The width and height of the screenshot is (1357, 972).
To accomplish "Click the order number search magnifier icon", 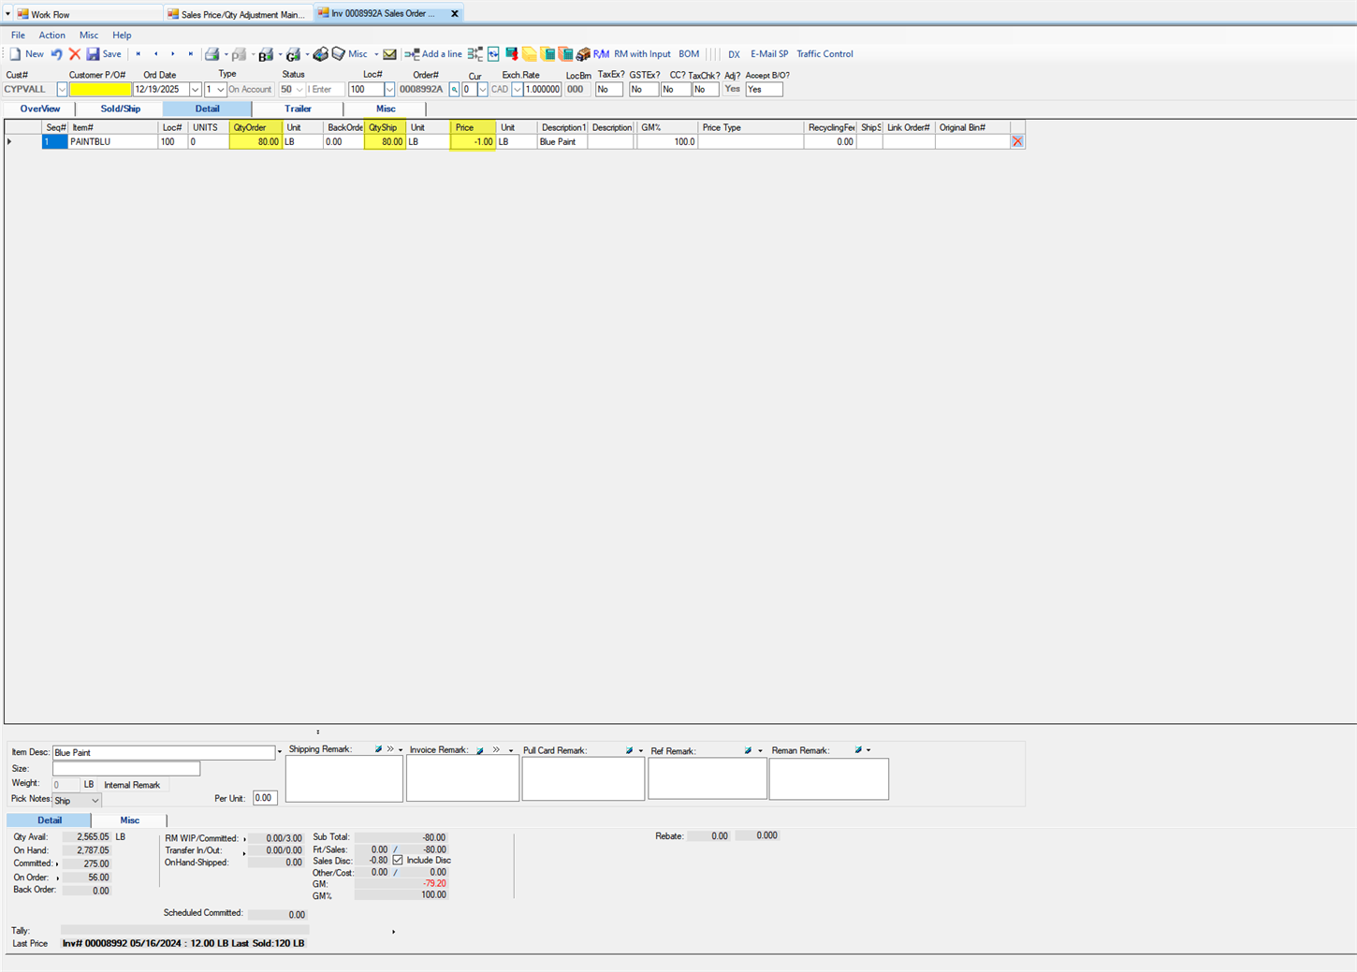I will 455,90.
